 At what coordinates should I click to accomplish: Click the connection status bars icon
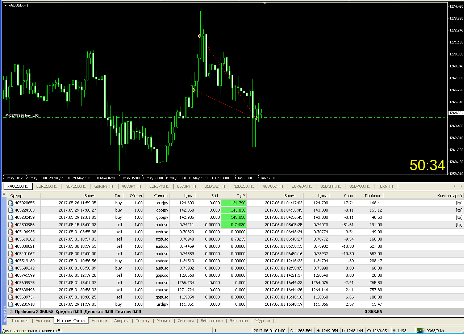421,330
